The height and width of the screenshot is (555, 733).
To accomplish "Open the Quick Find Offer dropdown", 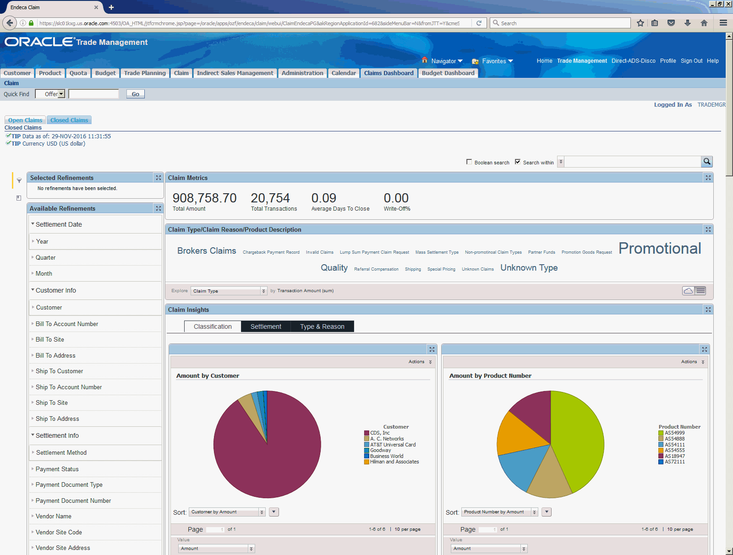I will (x=50, y=94).
